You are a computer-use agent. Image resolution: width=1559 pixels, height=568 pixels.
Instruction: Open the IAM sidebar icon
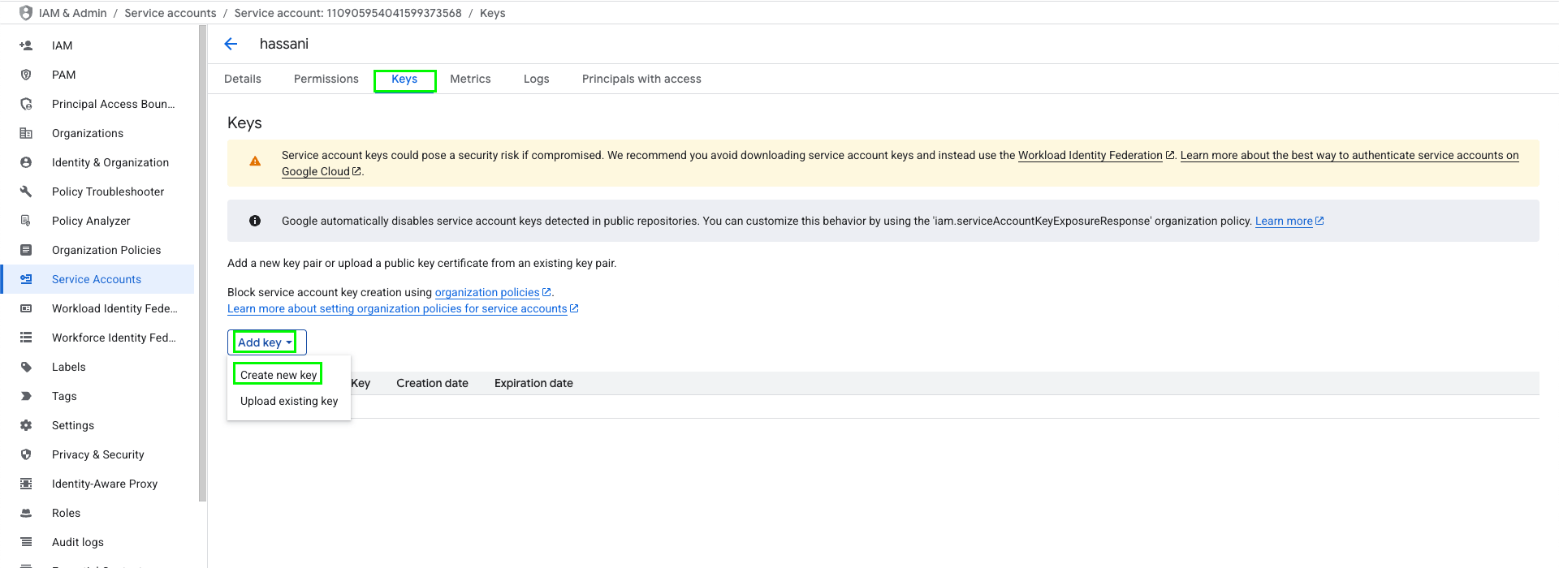point(26,45)
